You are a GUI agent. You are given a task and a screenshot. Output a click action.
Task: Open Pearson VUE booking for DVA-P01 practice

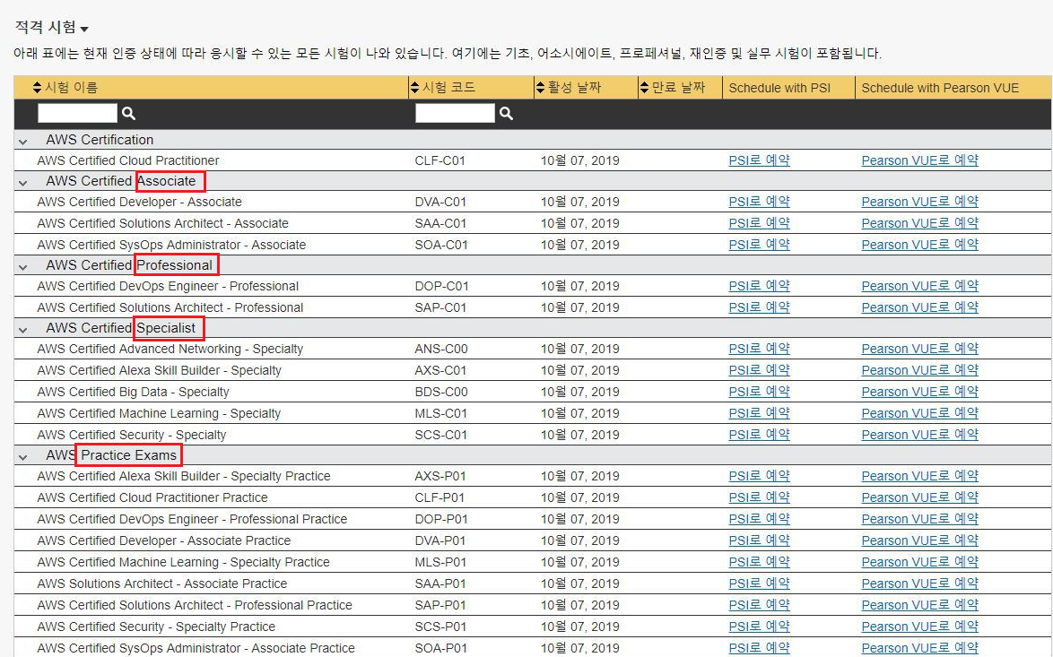point(920,540)
